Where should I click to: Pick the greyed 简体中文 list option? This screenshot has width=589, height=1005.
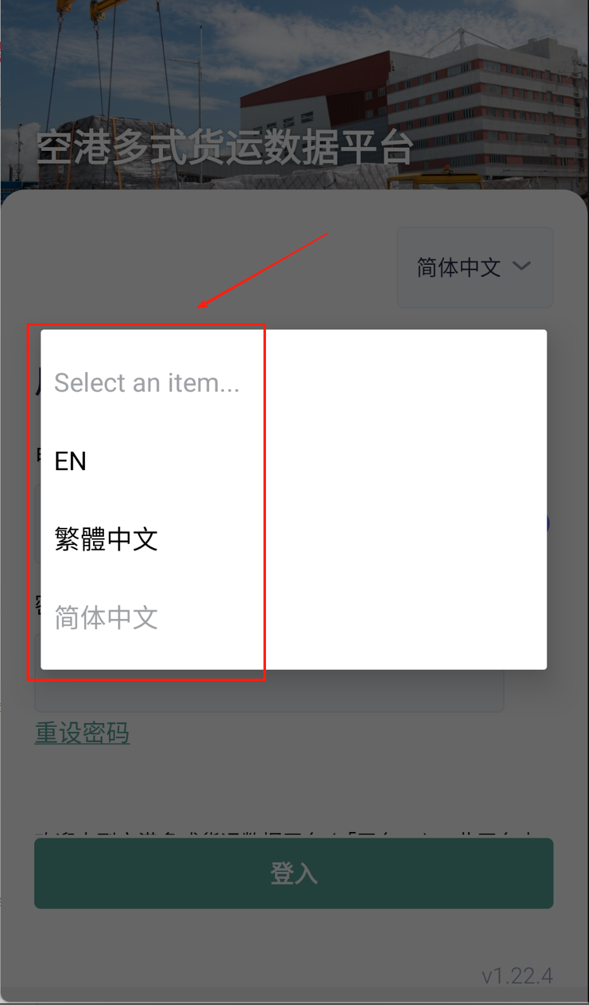pos(106,618)
